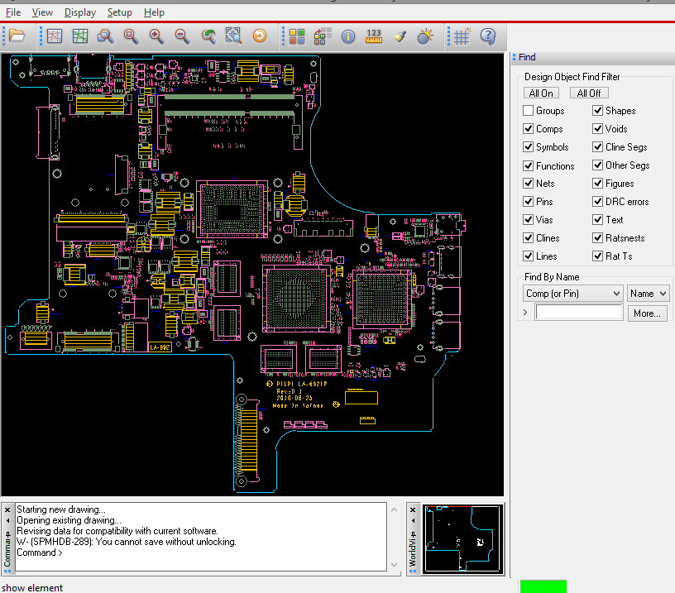Image resolution: width=675 pixels, height=593 pixels.
Task: Click the Zoom In magnifier icon
Action: 156,36
